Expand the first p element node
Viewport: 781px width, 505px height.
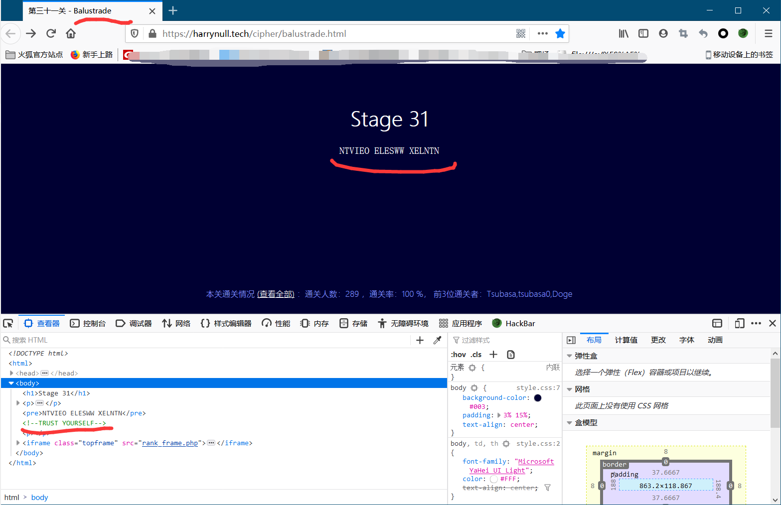coord(18,403)
